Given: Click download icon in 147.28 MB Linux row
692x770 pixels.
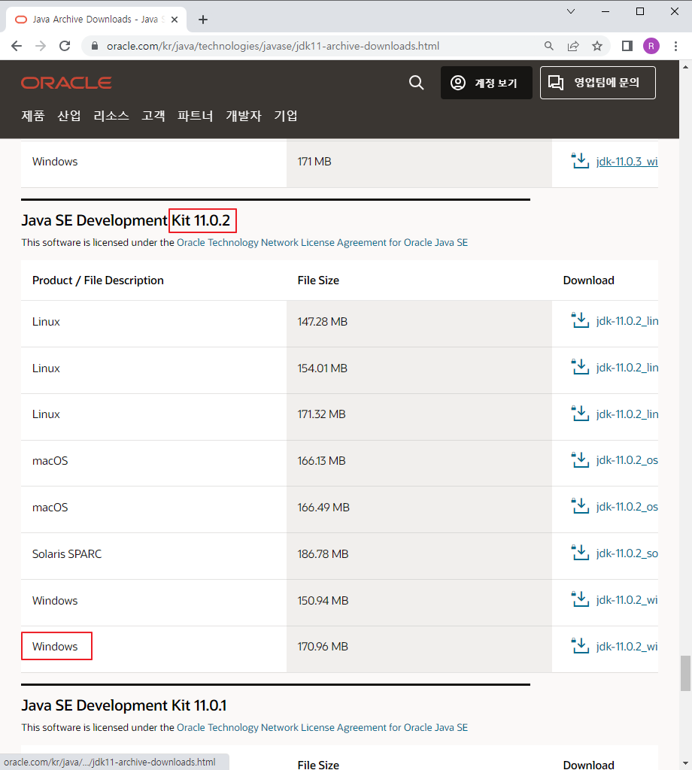Looking at the screenshot, I should point(580,320).
